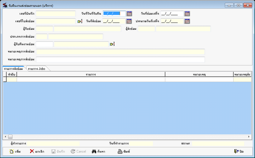Select the รายการ column header

(x=91, y=75)
